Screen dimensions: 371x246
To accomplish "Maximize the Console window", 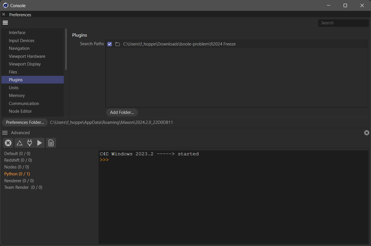I will tap(345, 5).
